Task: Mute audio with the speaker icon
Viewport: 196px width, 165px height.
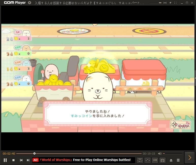Action: coord(160,154)
